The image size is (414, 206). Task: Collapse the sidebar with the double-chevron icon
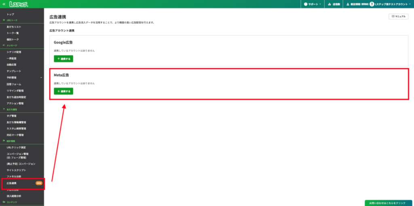coord(4,4)
